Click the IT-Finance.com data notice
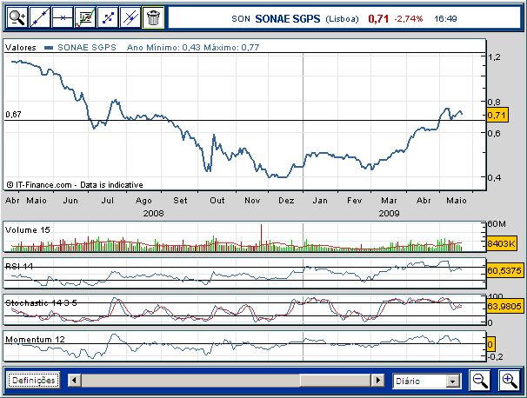The image size is (527, 398). pyautogui.click(x=75, y=185)
